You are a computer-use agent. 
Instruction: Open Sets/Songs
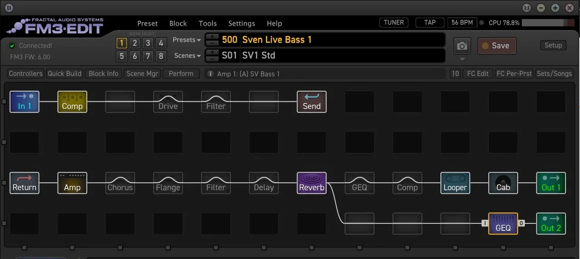tap(554, 74)
